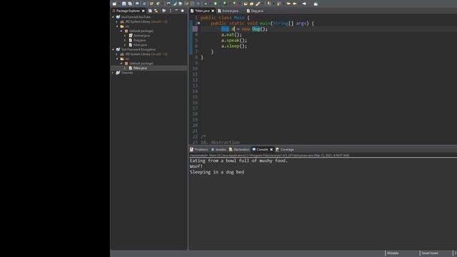The height and width of the screenshot is (257, 457).
Task: Click 'public class Main' declaration line
Action: [x=225, y=17]
